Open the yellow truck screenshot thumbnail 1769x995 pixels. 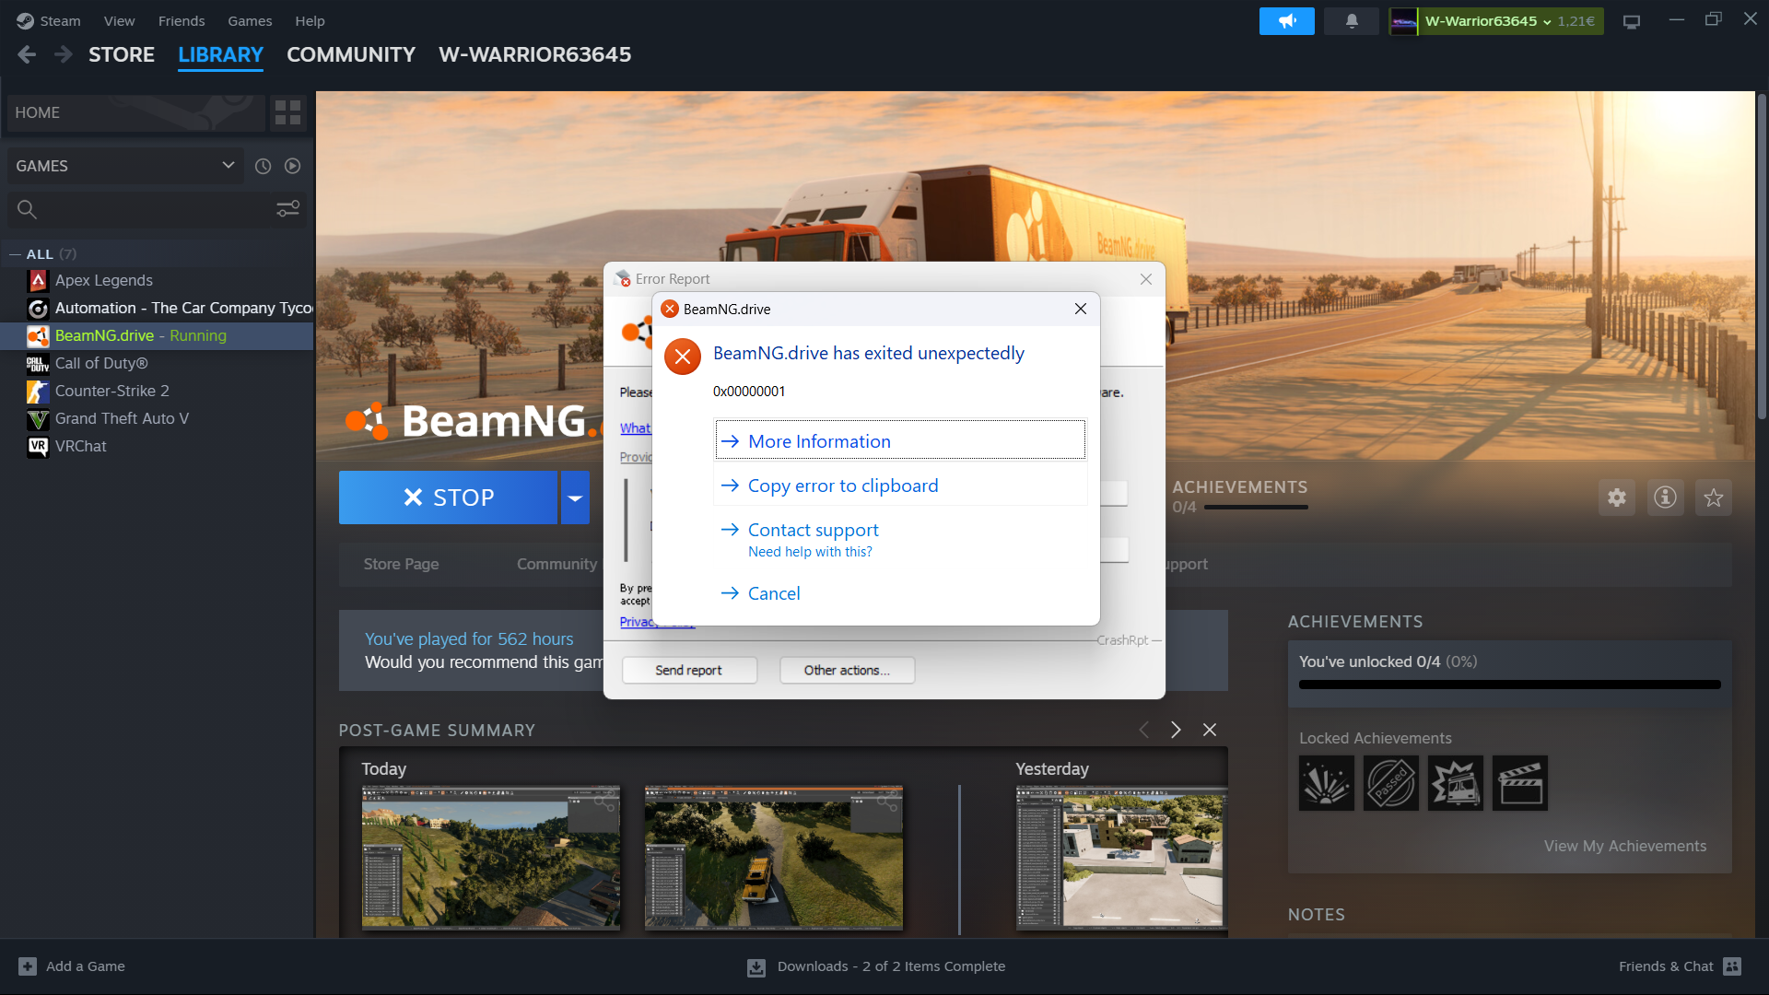click(773, 857)
